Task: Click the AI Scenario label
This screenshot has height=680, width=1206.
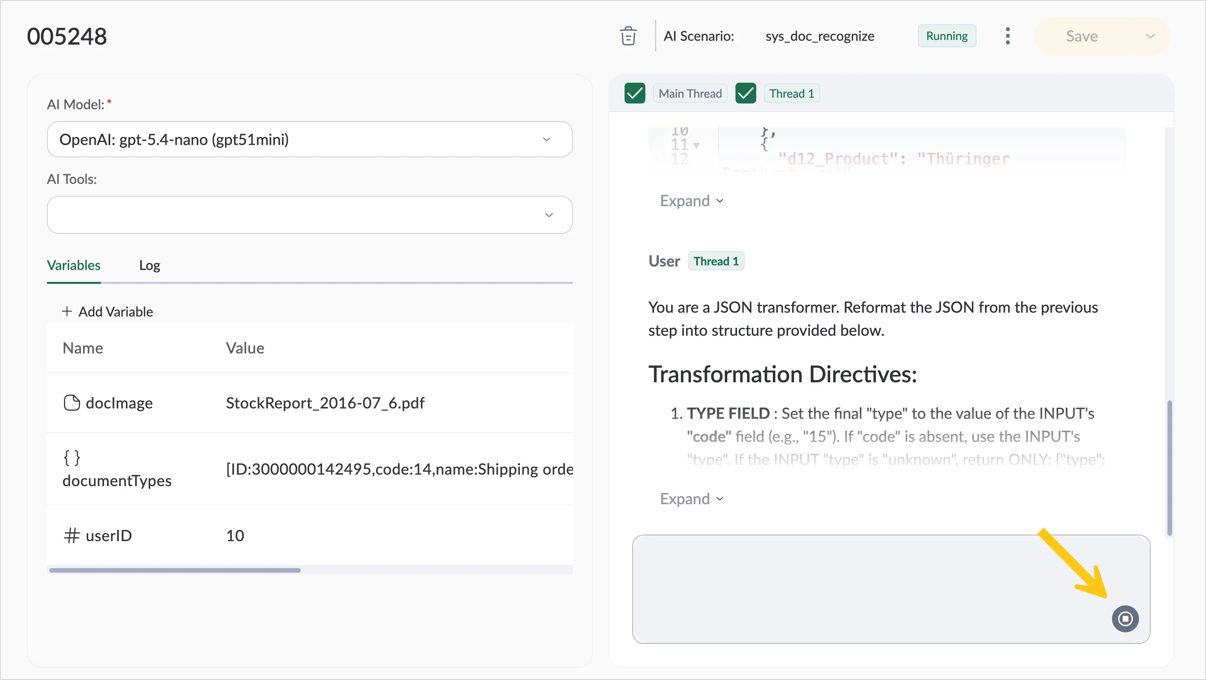Action: 698,36
